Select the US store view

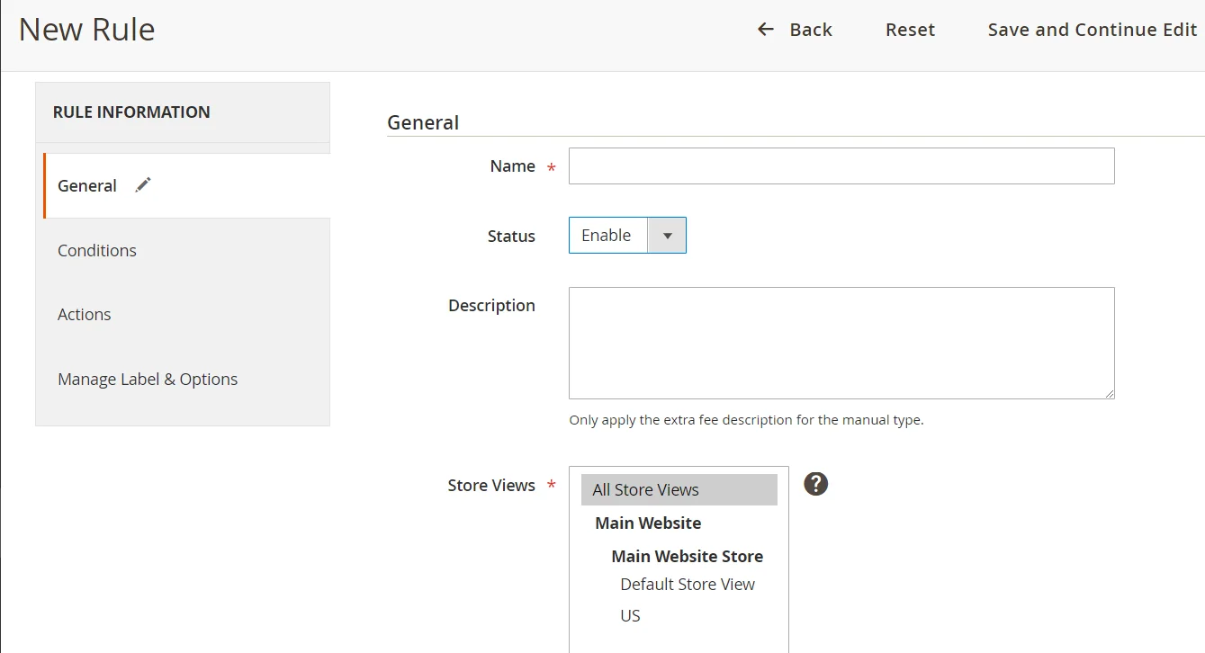click(631, 616)
